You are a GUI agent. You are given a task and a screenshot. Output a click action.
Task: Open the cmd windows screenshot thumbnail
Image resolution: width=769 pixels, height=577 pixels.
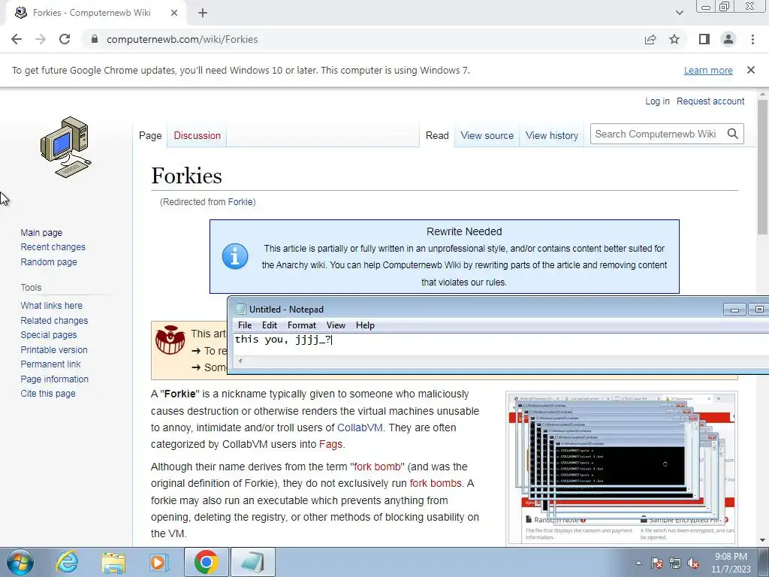tap(621, 467)
